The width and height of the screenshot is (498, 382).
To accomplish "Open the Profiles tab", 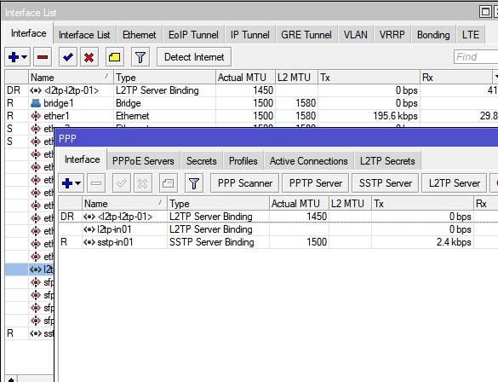I will coord(243,161).
